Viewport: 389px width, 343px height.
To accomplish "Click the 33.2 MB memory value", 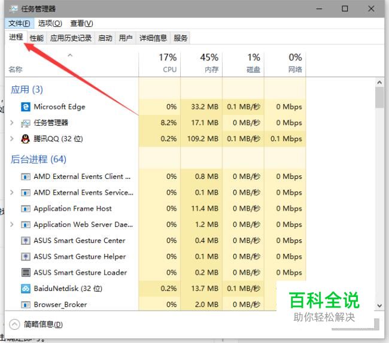I will [x=205, y=107].
